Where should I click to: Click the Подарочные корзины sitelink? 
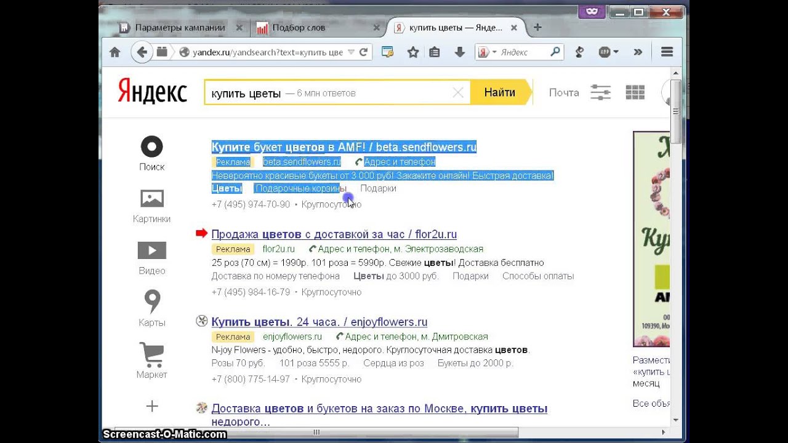[300, 188]
